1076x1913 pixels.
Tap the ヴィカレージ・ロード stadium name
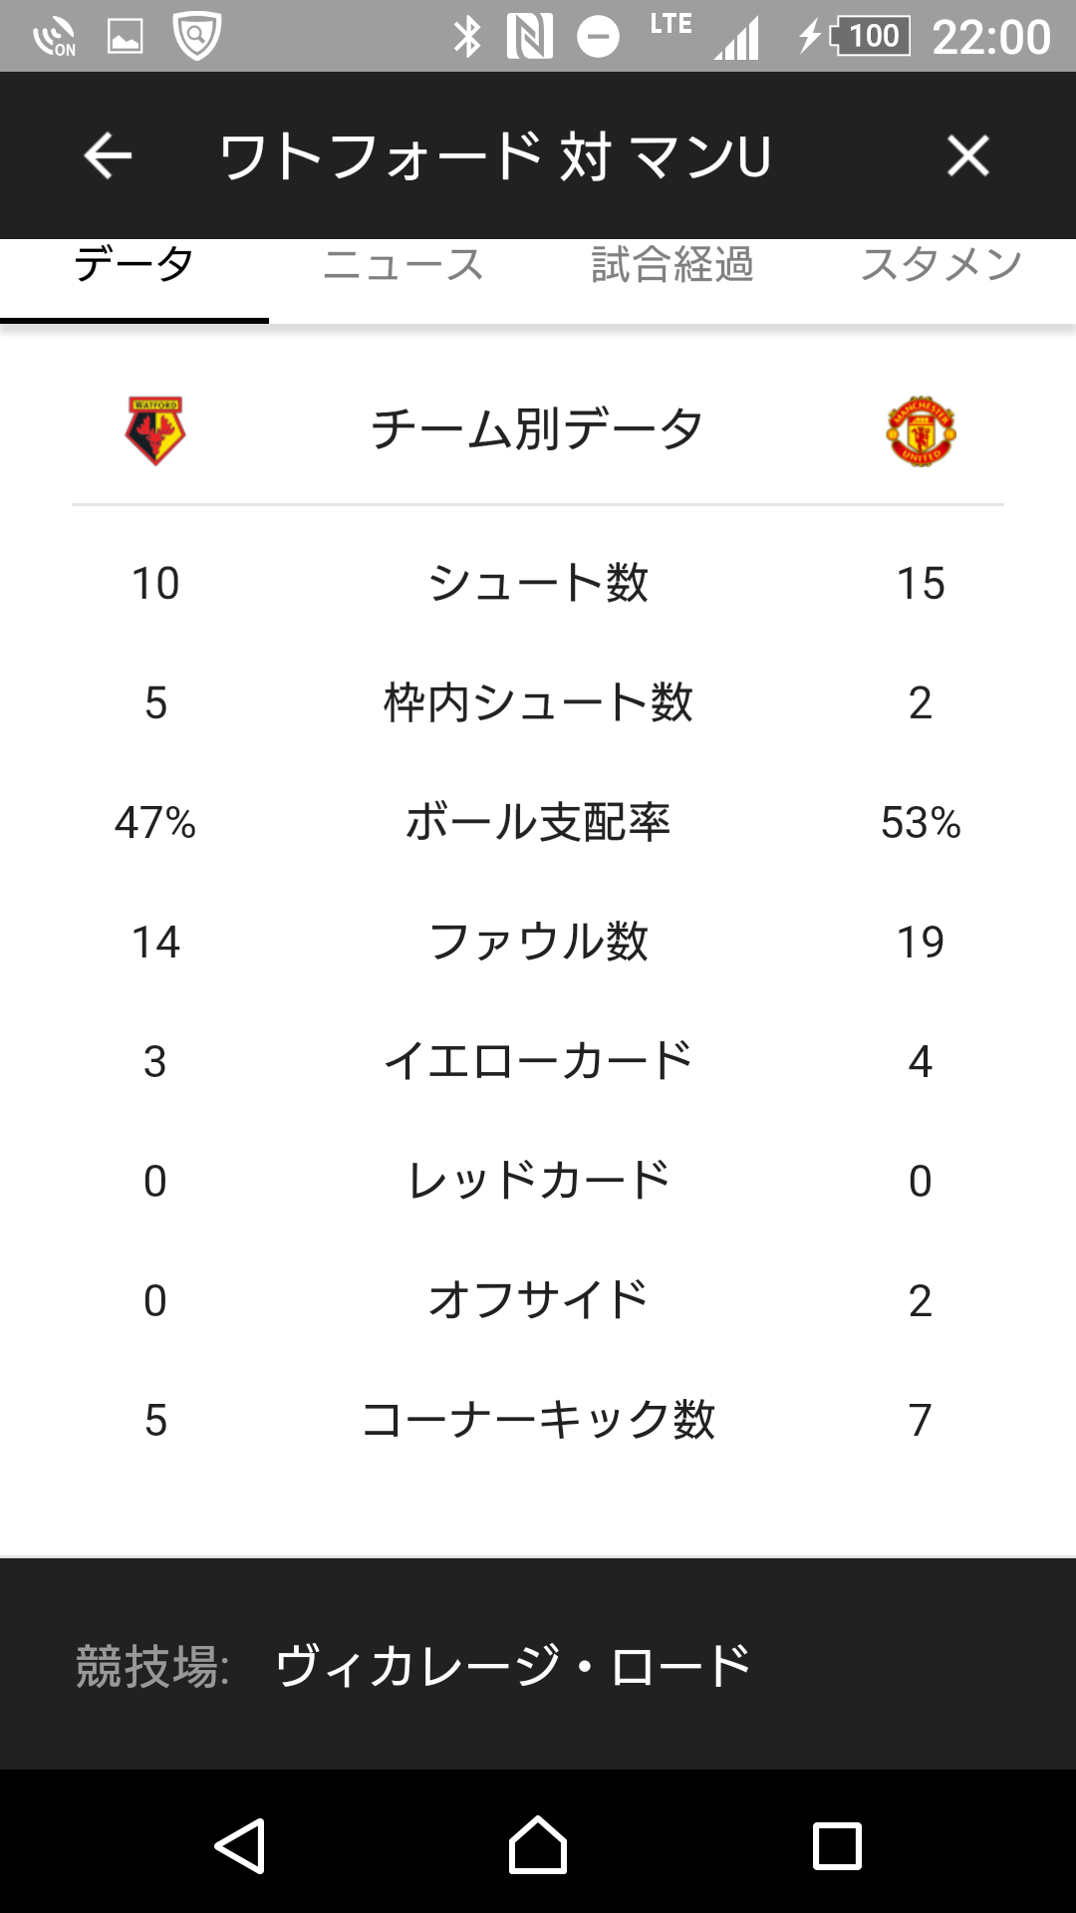(513, 1666)
